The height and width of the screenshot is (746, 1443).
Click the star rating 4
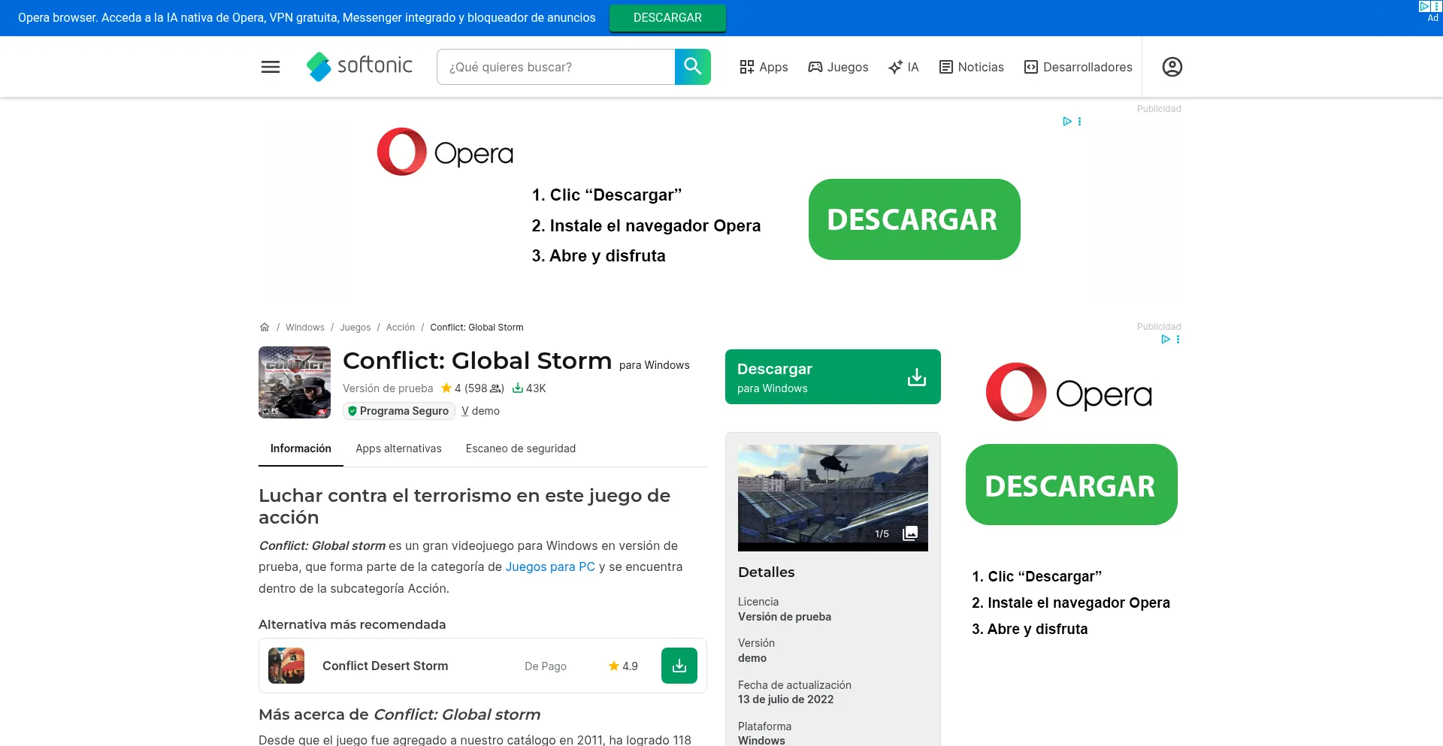click(451, 388)
